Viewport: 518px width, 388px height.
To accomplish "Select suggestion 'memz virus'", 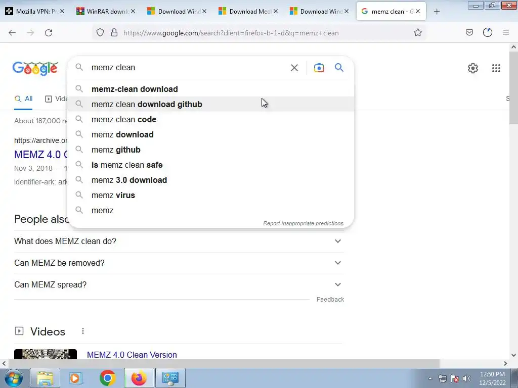I will pyautogui.click(x=211, y=196).
